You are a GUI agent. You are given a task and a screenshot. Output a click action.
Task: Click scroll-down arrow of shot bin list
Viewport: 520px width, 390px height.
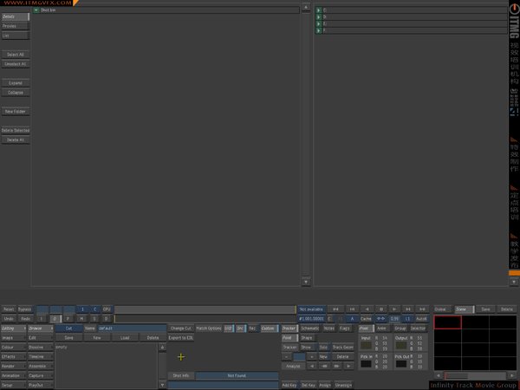click(306, 282)
